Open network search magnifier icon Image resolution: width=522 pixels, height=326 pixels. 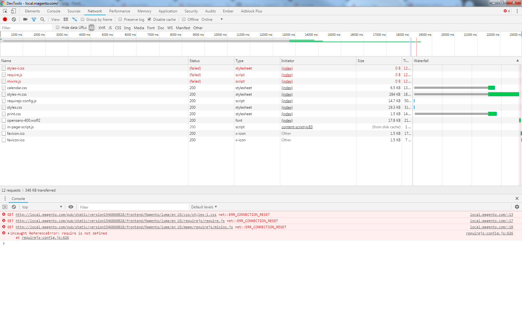point(42,19)
